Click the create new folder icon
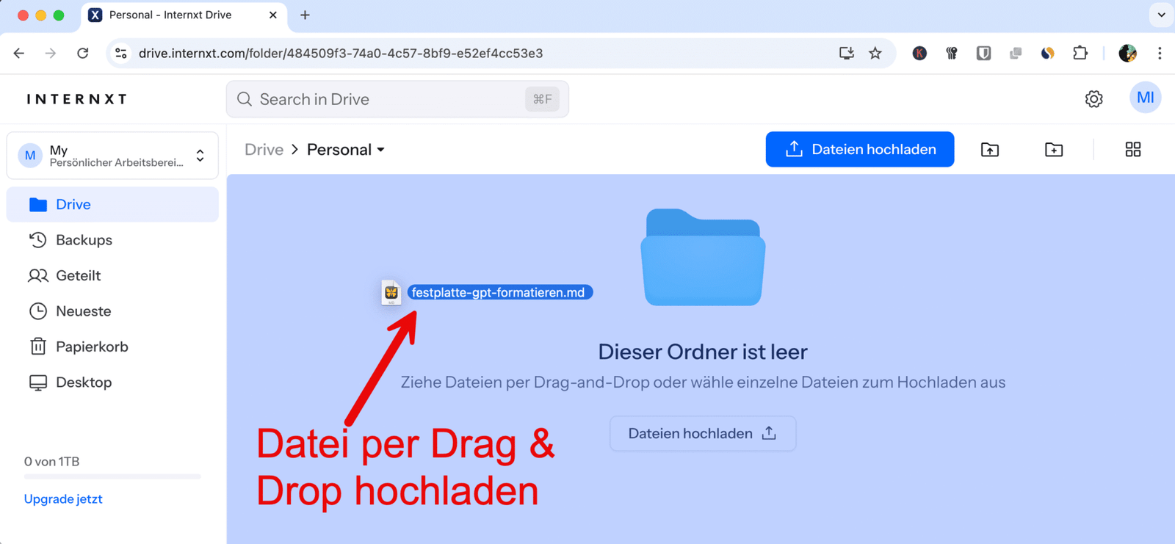Screen dimensions: 1175x544 (1054, 150)
